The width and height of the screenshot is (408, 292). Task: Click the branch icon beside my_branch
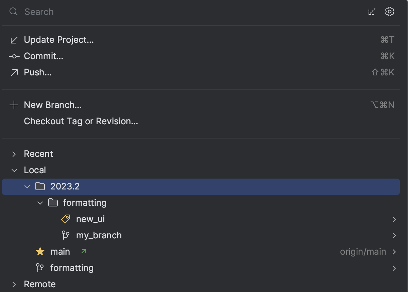coord(65,235)
